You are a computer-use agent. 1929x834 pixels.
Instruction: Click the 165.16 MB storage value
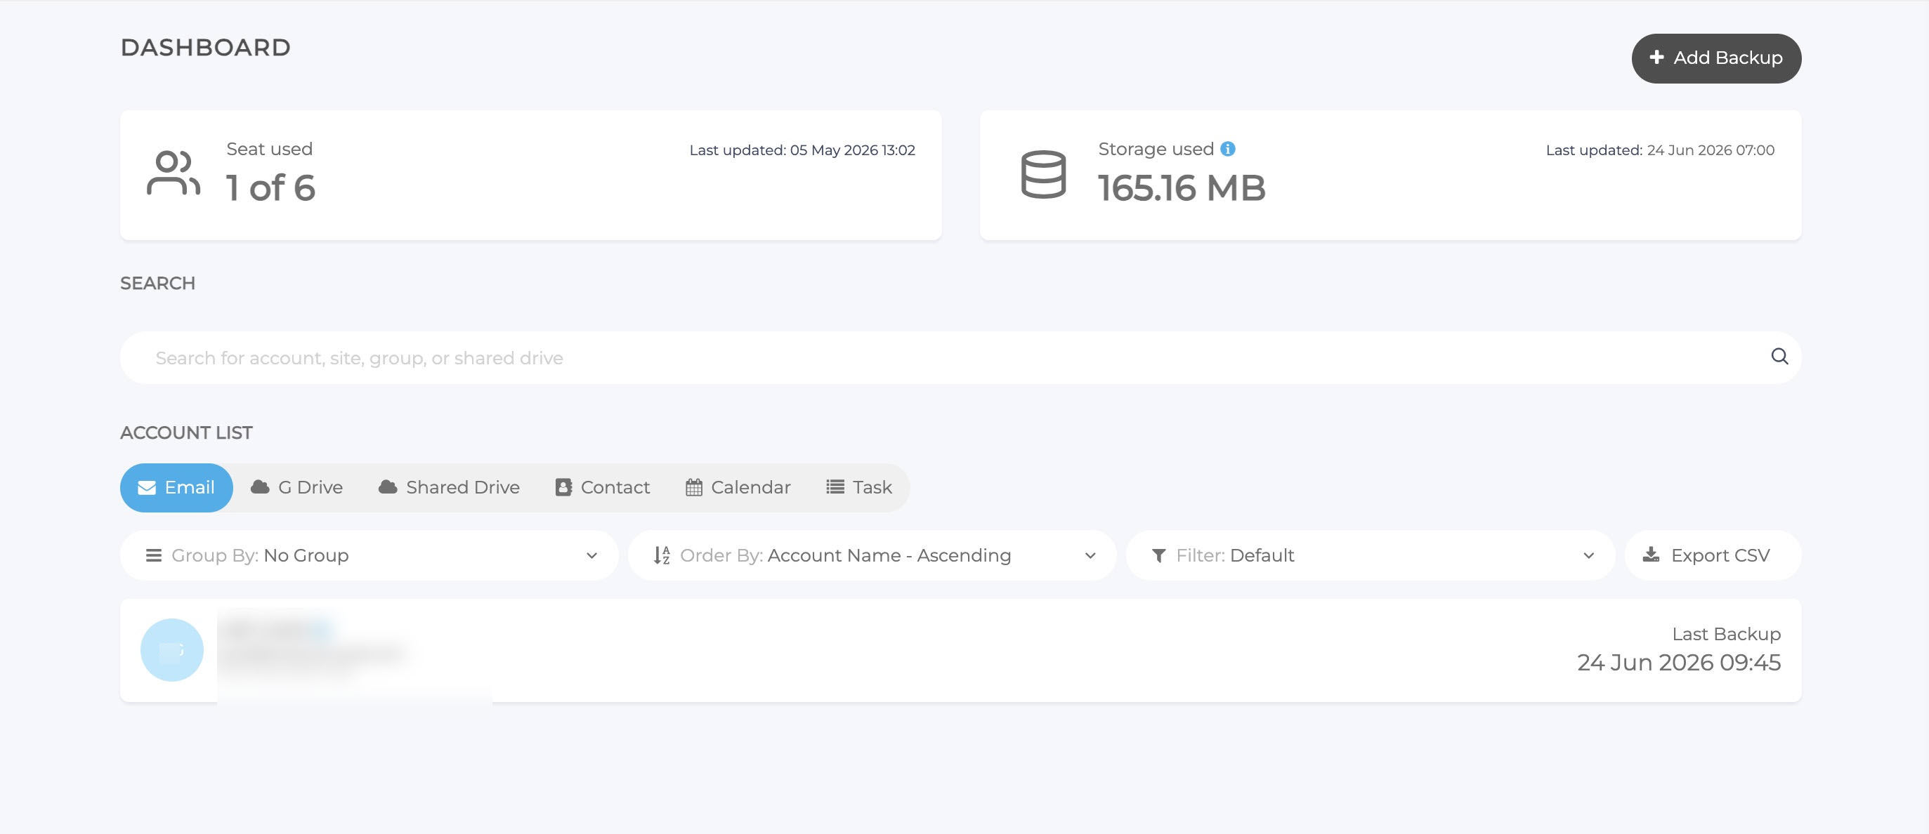click(1182, 187)
